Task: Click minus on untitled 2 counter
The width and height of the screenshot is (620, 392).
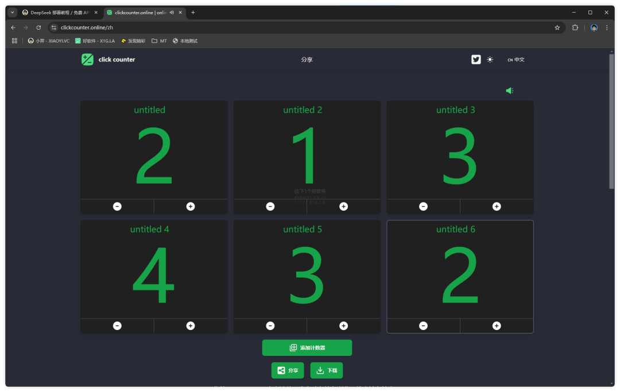Action: [270, 206]
